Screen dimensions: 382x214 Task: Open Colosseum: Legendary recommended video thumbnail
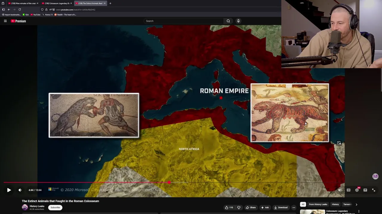click(312, 212)
